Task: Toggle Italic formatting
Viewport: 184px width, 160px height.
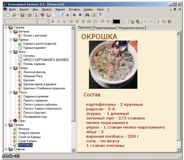Action: 58,21
